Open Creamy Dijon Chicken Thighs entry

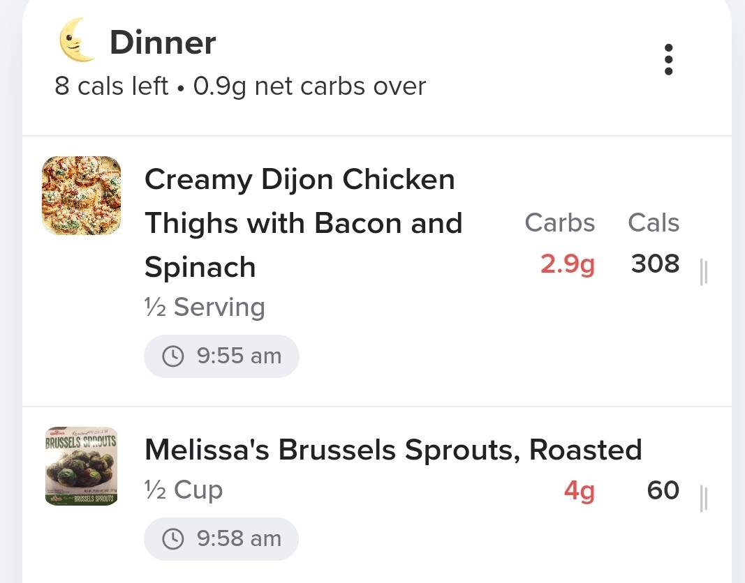click(303, 223)
